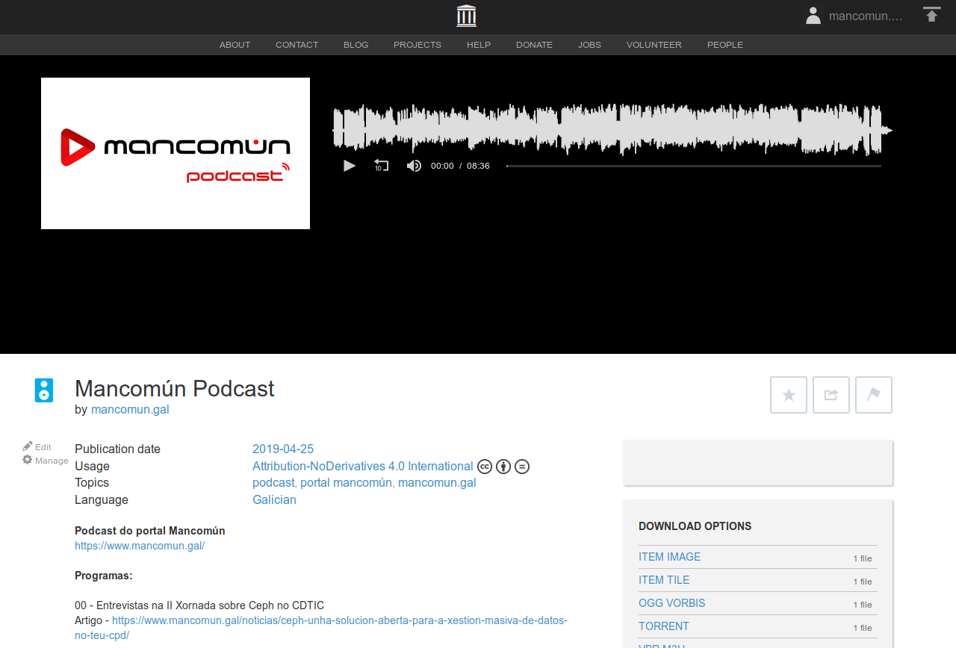Image resolution: width=956 pixels, height=648 pixels.
Task: Mute the audio volume
Action: tap(414, 166)
